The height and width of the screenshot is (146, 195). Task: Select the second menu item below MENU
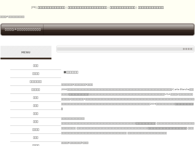[36, 74]
